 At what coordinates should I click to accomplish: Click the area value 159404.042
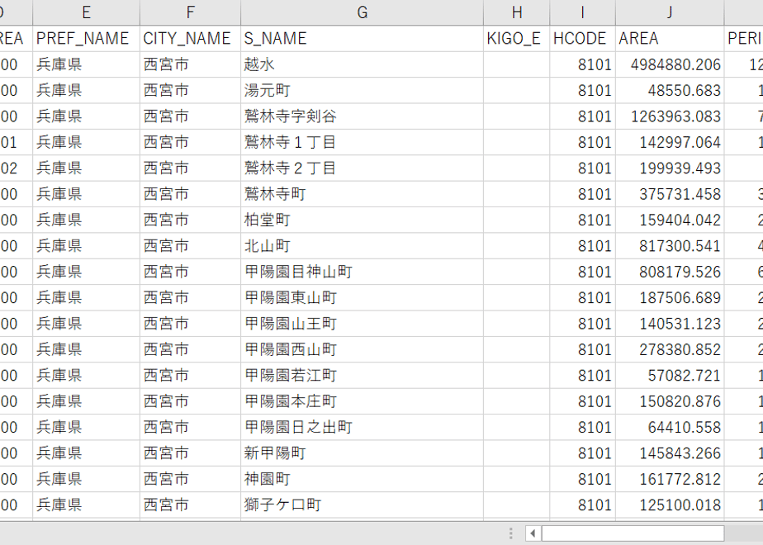670,220
